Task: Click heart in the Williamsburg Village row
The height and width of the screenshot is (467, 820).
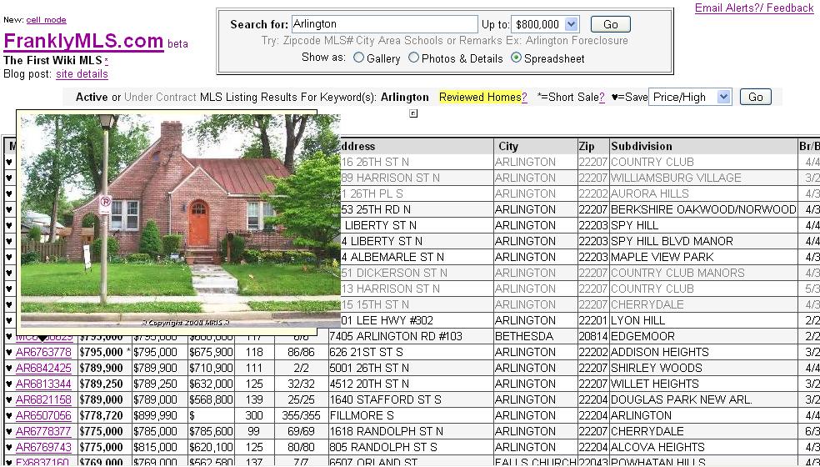Action: point(9,178)
